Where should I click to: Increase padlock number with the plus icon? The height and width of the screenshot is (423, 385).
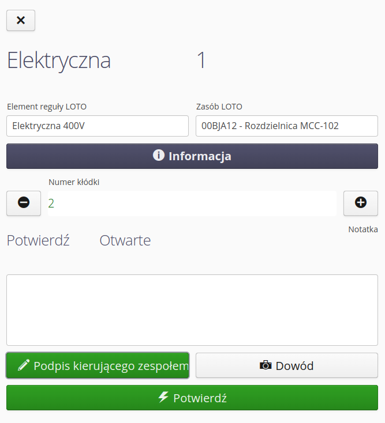[x=360, y=203]
